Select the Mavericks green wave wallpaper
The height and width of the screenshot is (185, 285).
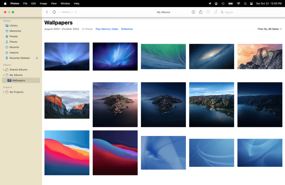coord(163,57)
